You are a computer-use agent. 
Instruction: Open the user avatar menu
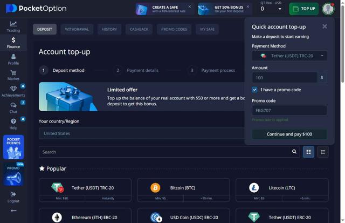(x=328, y=9)
